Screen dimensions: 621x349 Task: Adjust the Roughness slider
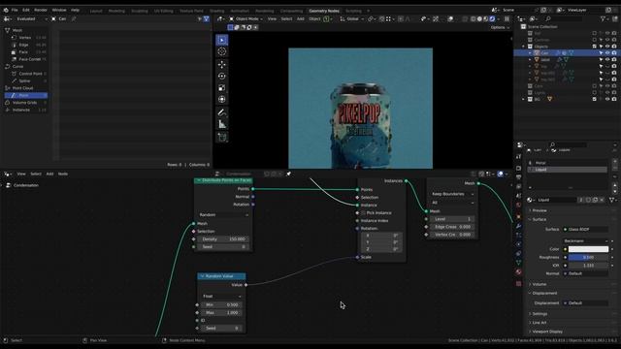[x=588, y=257]
